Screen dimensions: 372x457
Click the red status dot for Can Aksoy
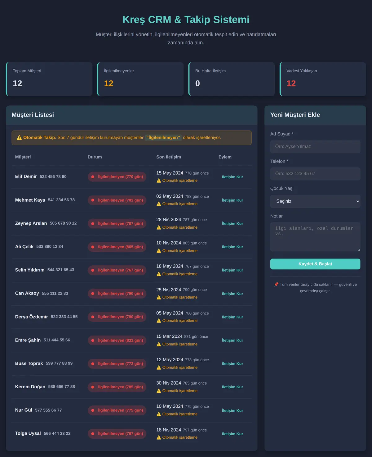click(x=93, y=294)
